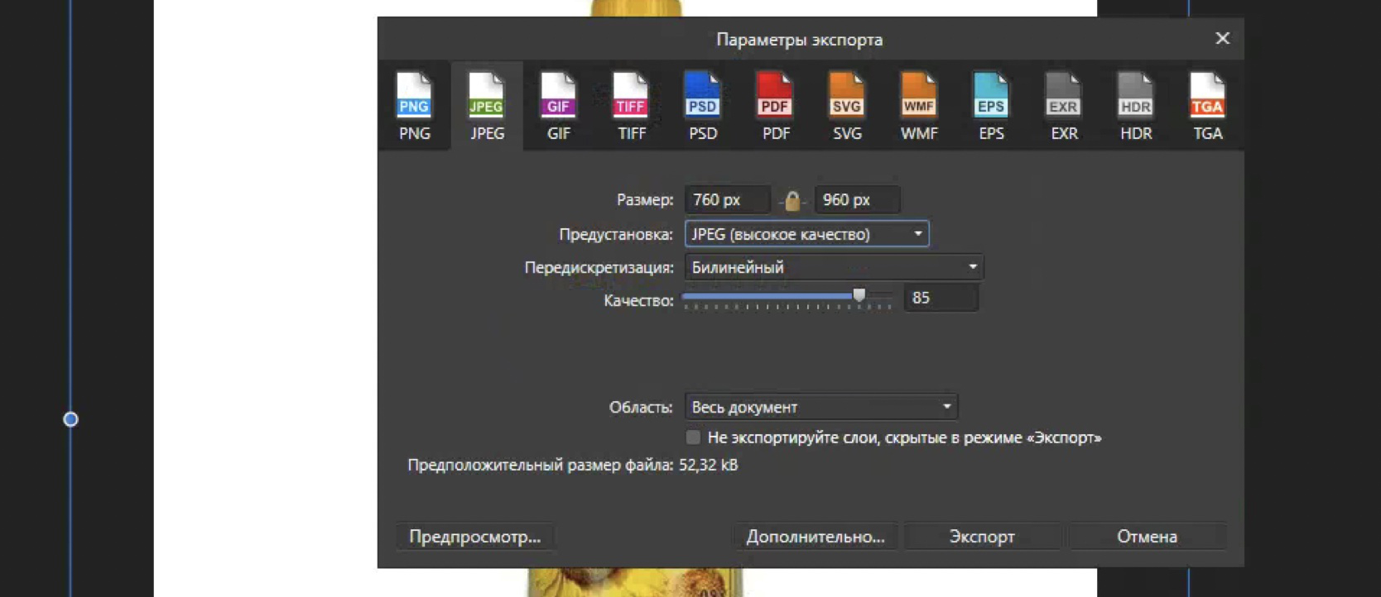Enable the hidden layers export checkbox
The image size is (1381, 597).
click(693, 437)
